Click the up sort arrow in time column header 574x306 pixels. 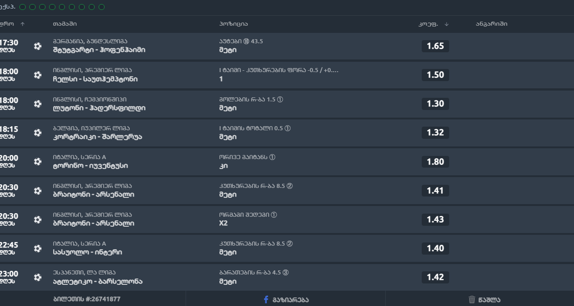click(23, 24)
